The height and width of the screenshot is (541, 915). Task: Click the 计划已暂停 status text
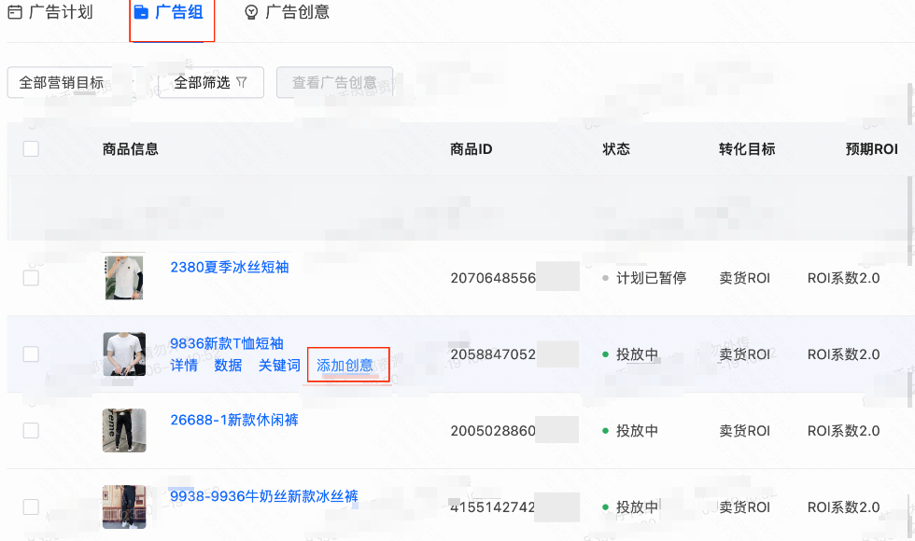(652, 278)
